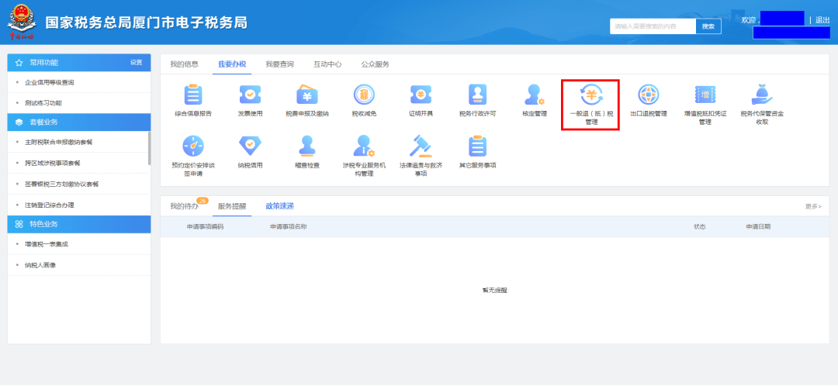The height and width of the screenshot is (386, 838).
Task: Open the 发票使用 icon
Action: pos(250,95)
